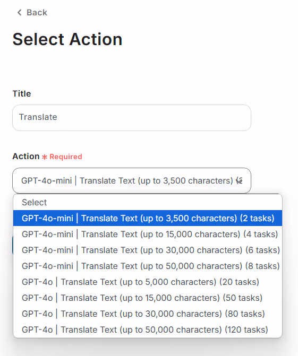298x356 pixels.
Task: Click the Back label text
Action: pos(37,13)
